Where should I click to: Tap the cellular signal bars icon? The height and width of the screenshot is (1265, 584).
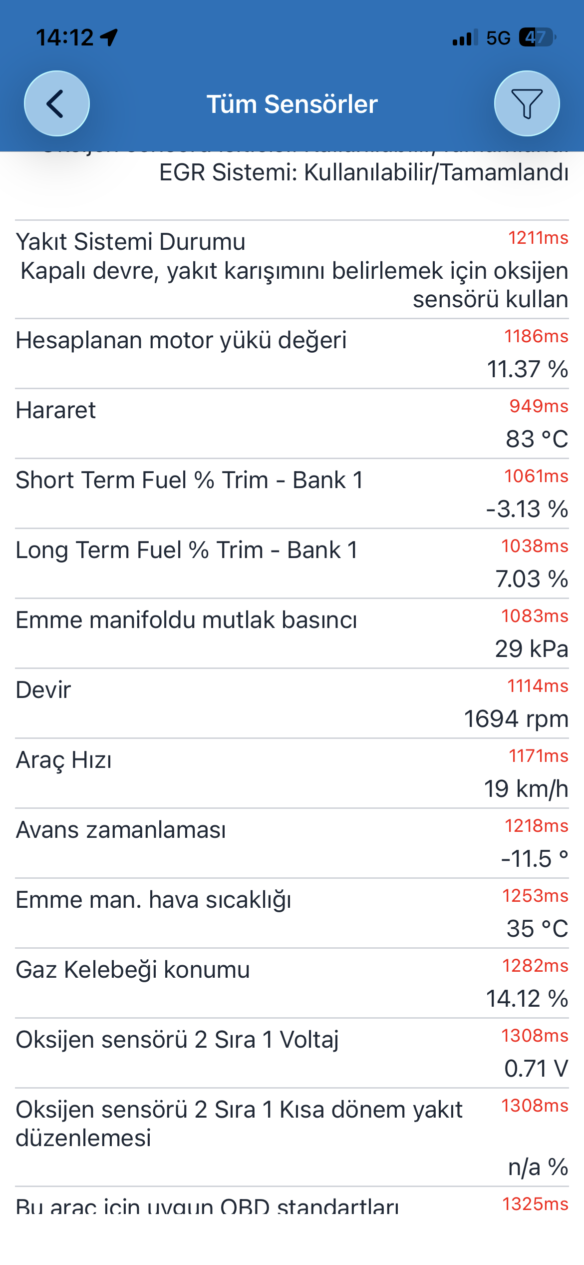pyautogui.click(x=465, y=38)
